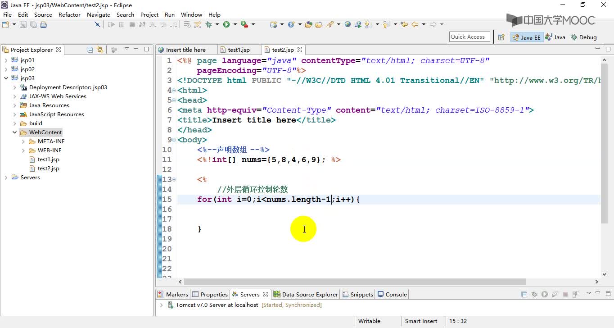
Task: Collapse code fold at line 13
Action: 174,179
